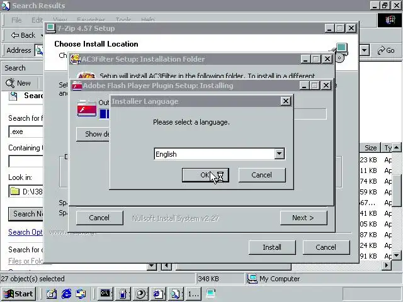The image size is (403, 302).
Task: Click Cancel in 7-Zip Setup window
Action: coord(326,247)
